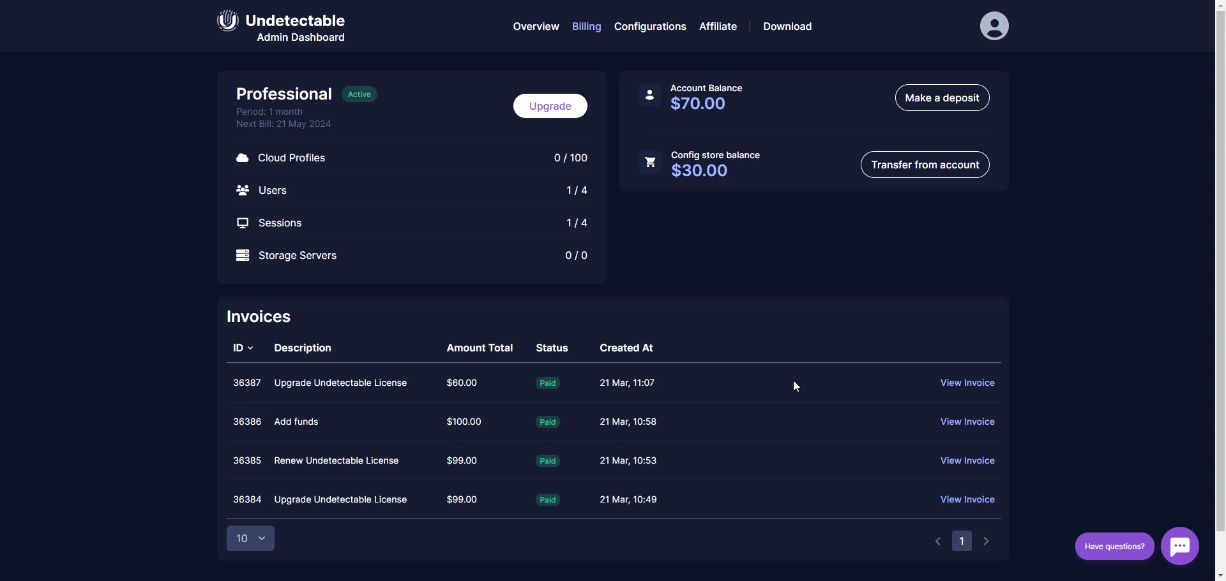Image resolution: width=1226 pixels, height=581 pixels.
Task: View invoice 36384
Action: [x=967, y=499]
